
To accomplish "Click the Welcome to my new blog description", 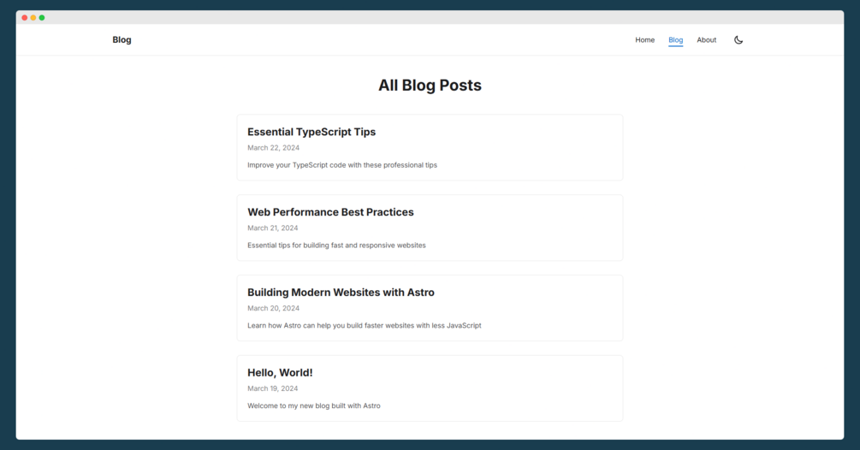I will coord(313,406).
